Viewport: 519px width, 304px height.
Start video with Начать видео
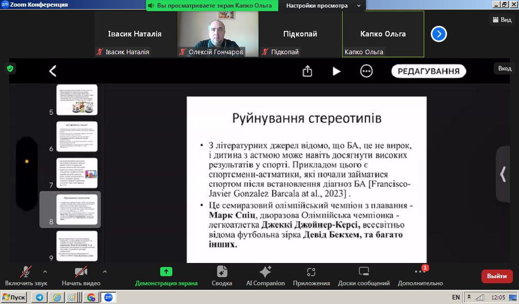81,276
